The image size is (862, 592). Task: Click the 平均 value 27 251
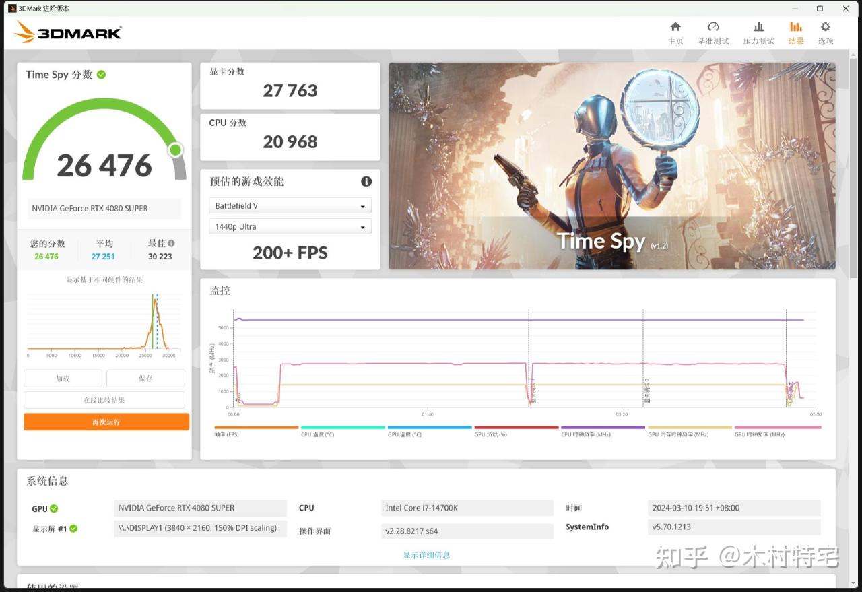click(103, 257)
